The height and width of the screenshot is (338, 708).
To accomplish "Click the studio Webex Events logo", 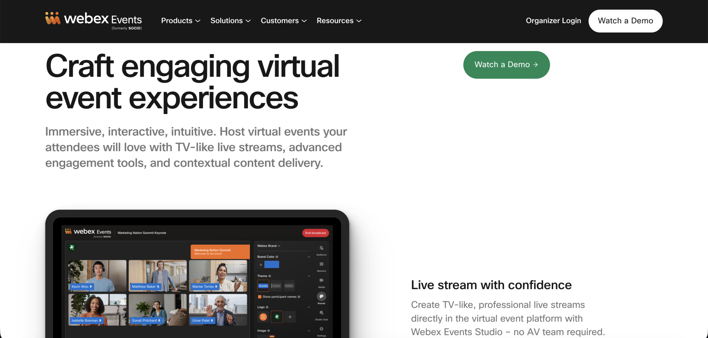I will tap(88, 232).
